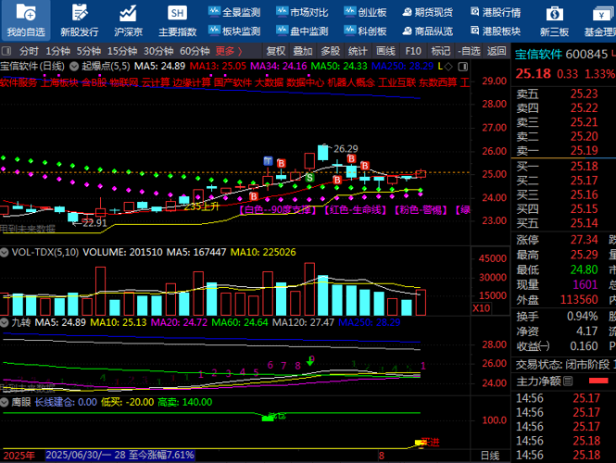
Task: Toggle 主力净额 list icon
Action: pyautogui.click(x=568, y=381)
